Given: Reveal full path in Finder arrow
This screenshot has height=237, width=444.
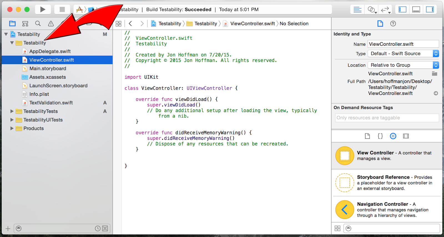Looking at the screenshot, I should pos(436,93).
